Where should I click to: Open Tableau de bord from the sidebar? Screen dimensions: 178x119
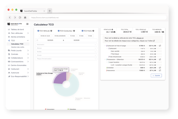point(18,29)
